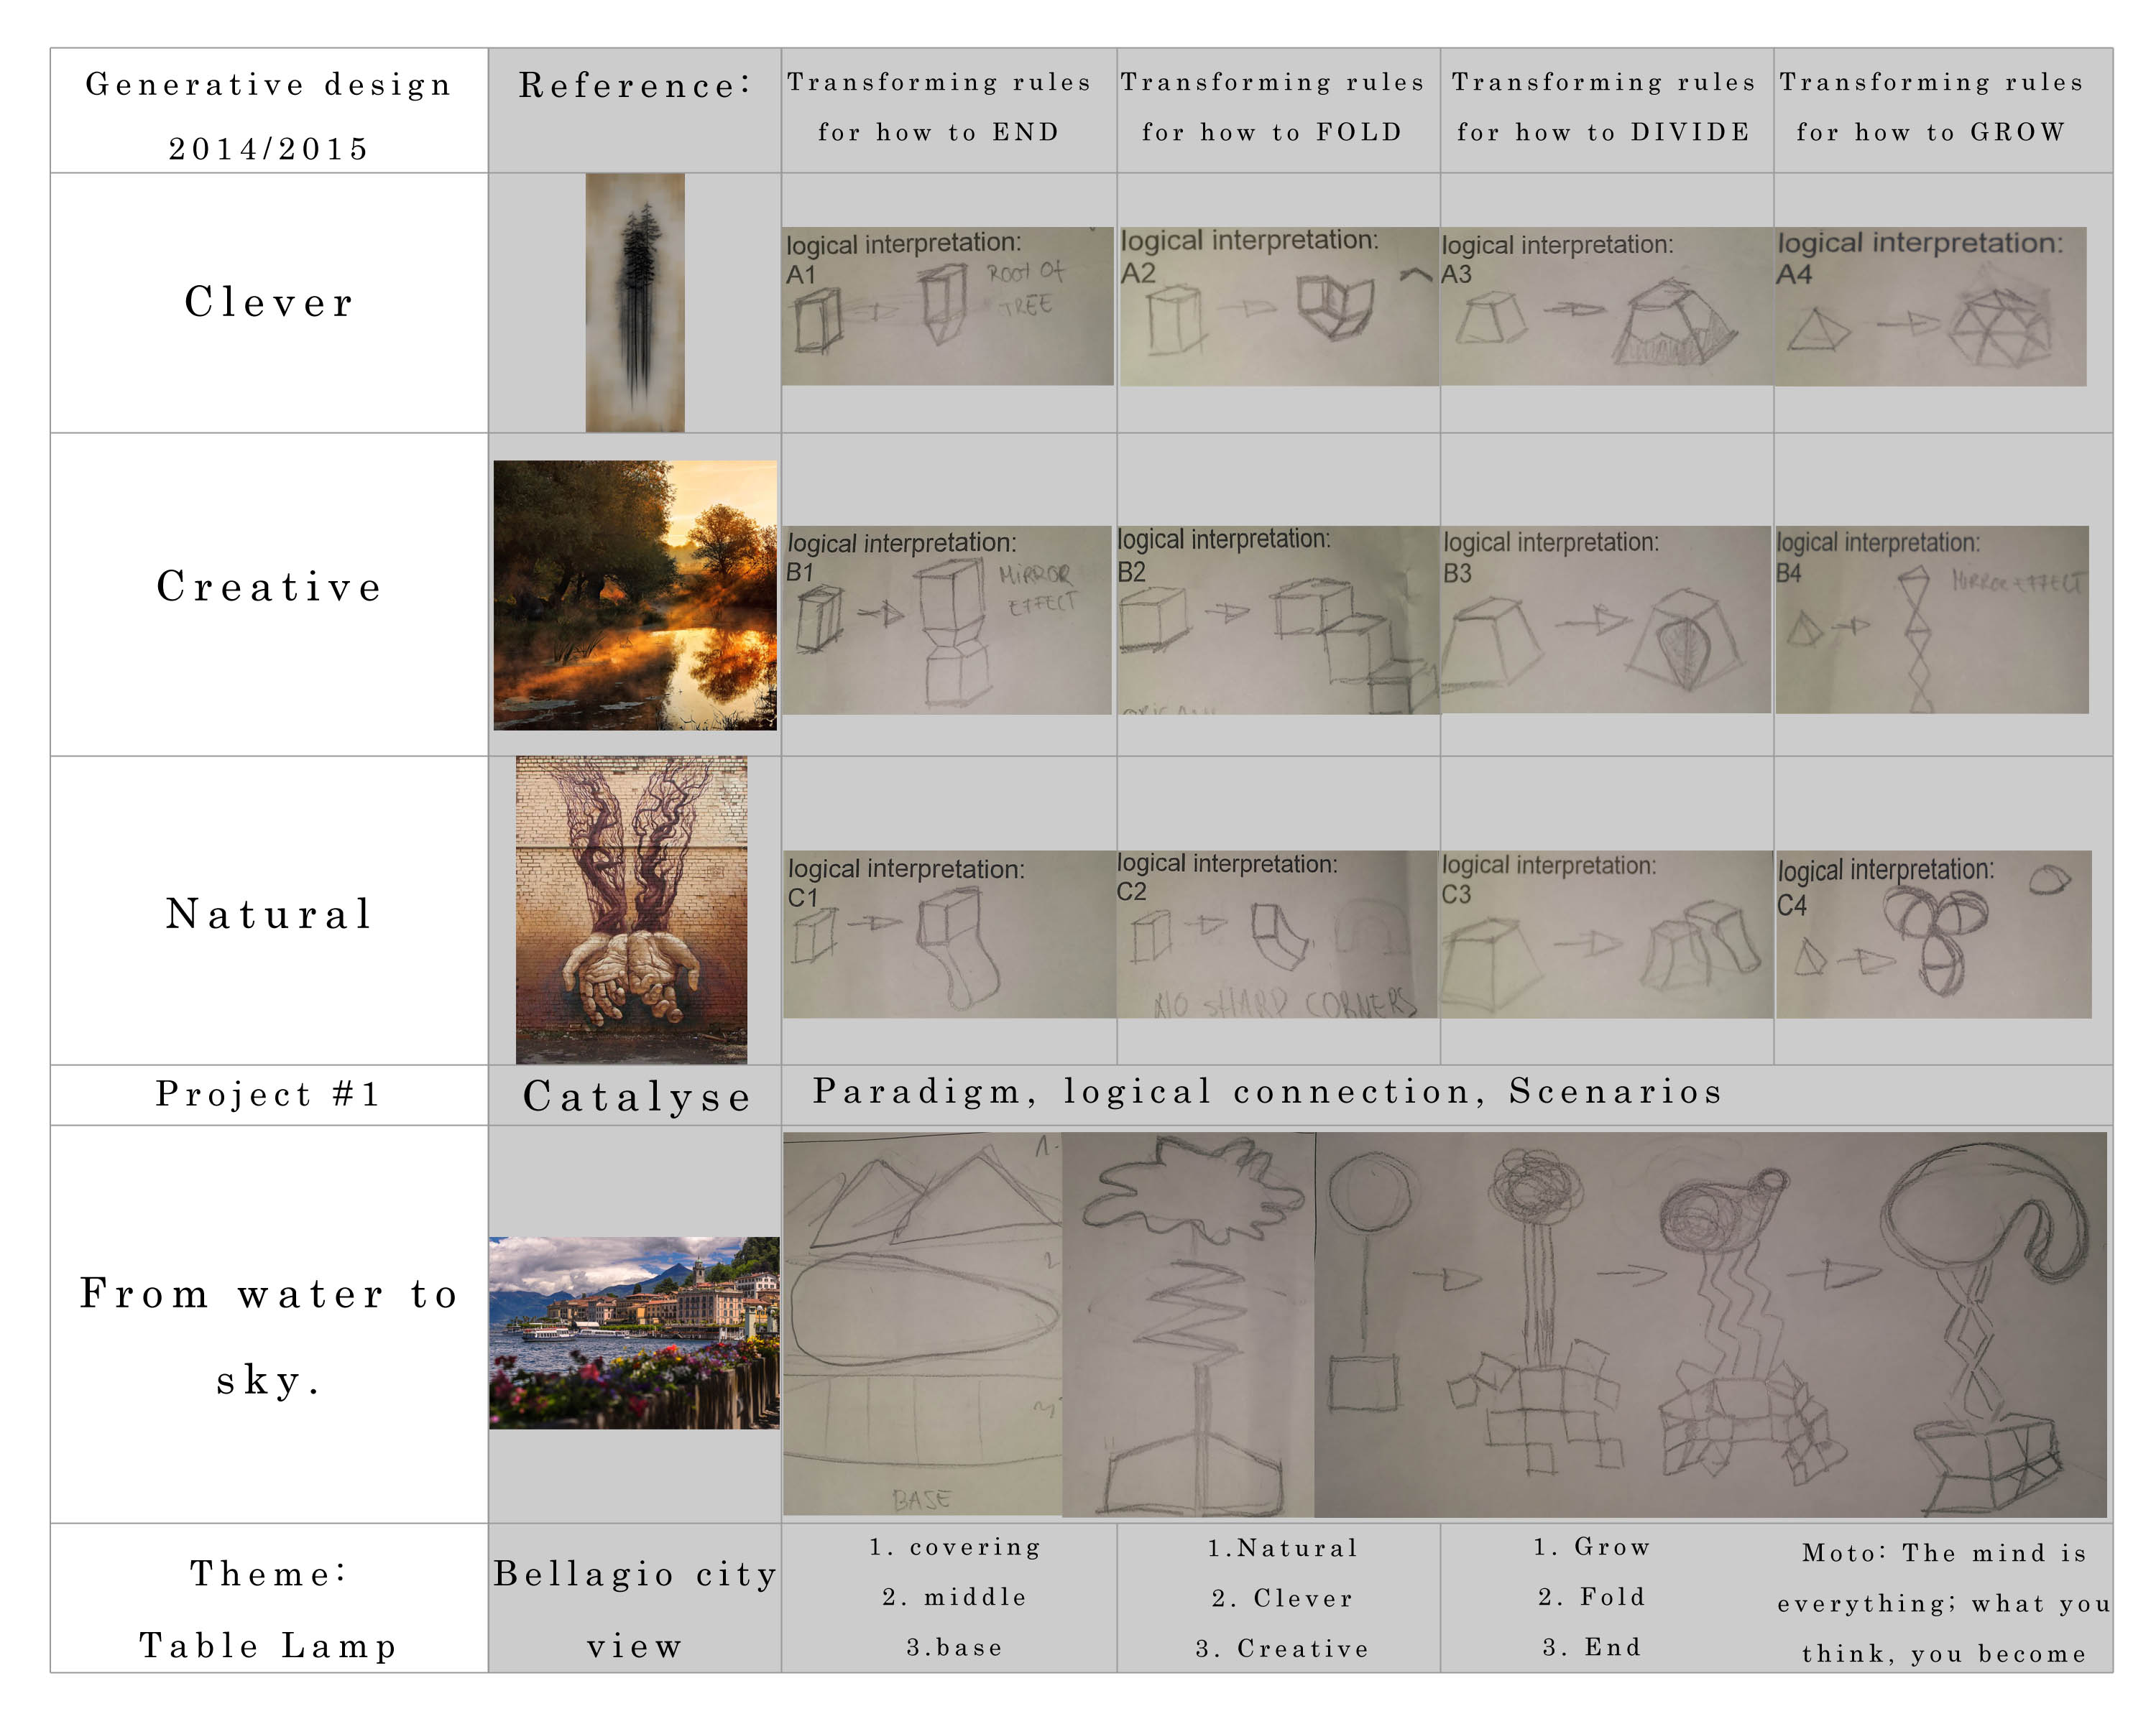Click the 'Paradigm, logical connection, Scenarios' heading
The width and height of the screenshot is (2156, 1724).
(1267, 1091)
